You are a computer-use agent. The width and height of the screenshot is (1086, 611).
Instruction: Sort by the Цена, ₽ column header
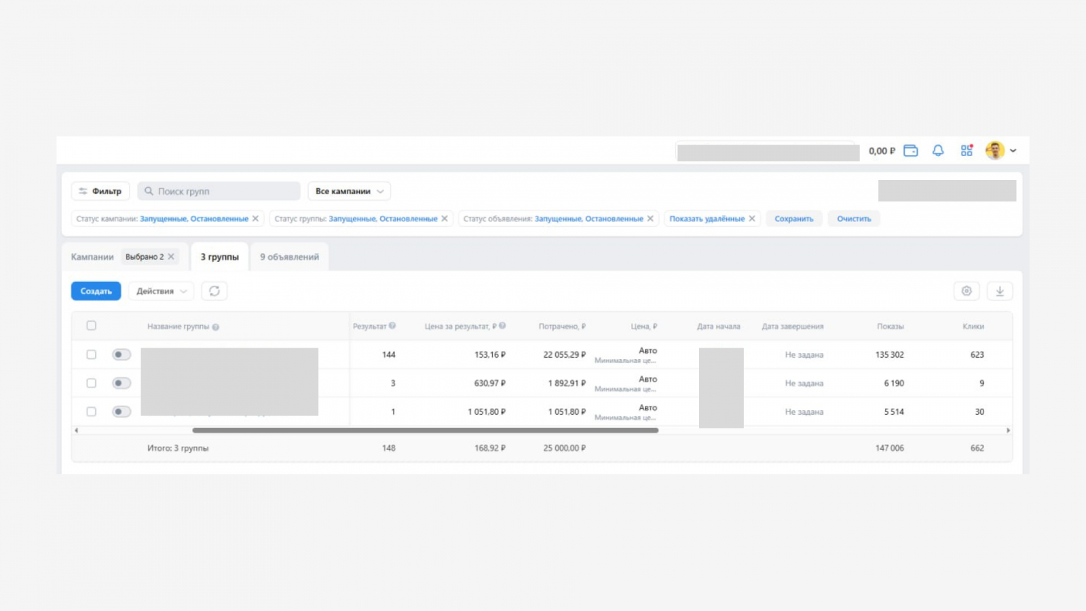coord(644,327)
